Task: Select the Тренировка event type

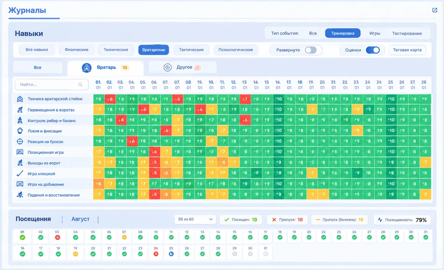Action: pyautogui.click(x=343, y=33)
